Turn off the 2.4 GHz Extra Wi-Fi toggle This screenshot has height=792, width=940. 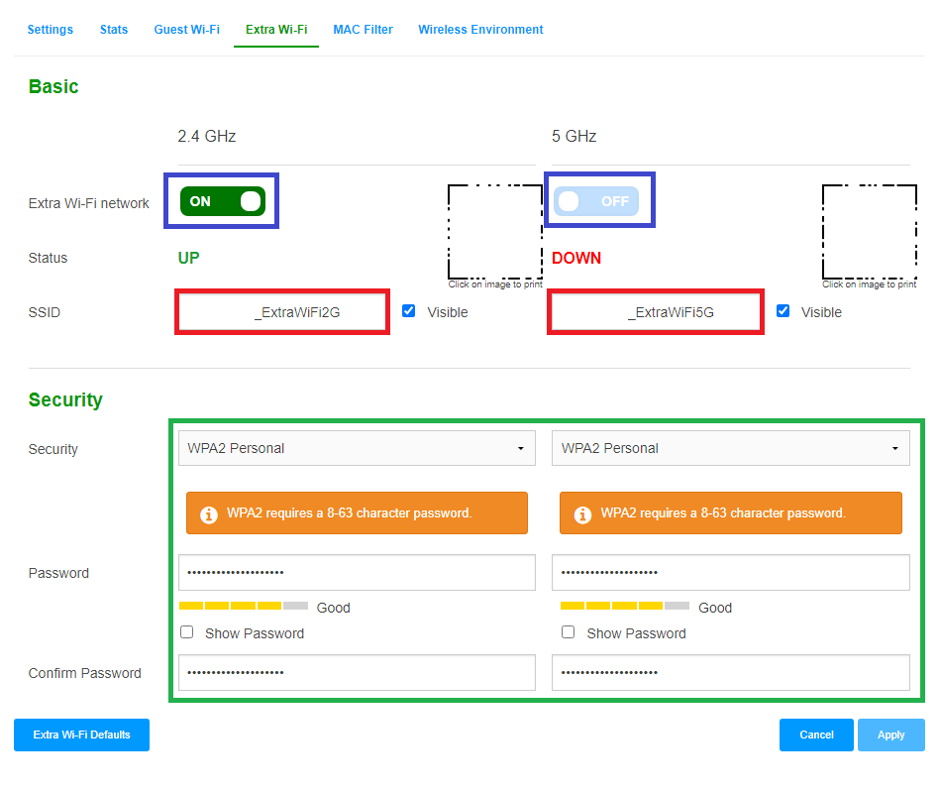pos(223,201)
